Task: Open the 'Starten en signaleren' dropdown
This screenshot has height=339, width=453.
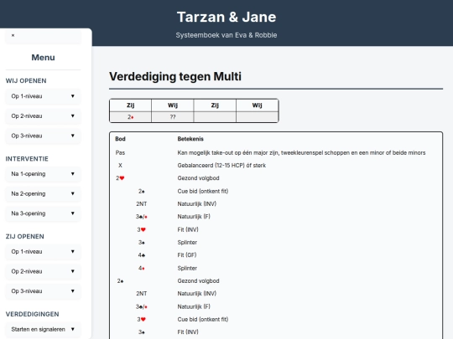Action: pos(43,329)
